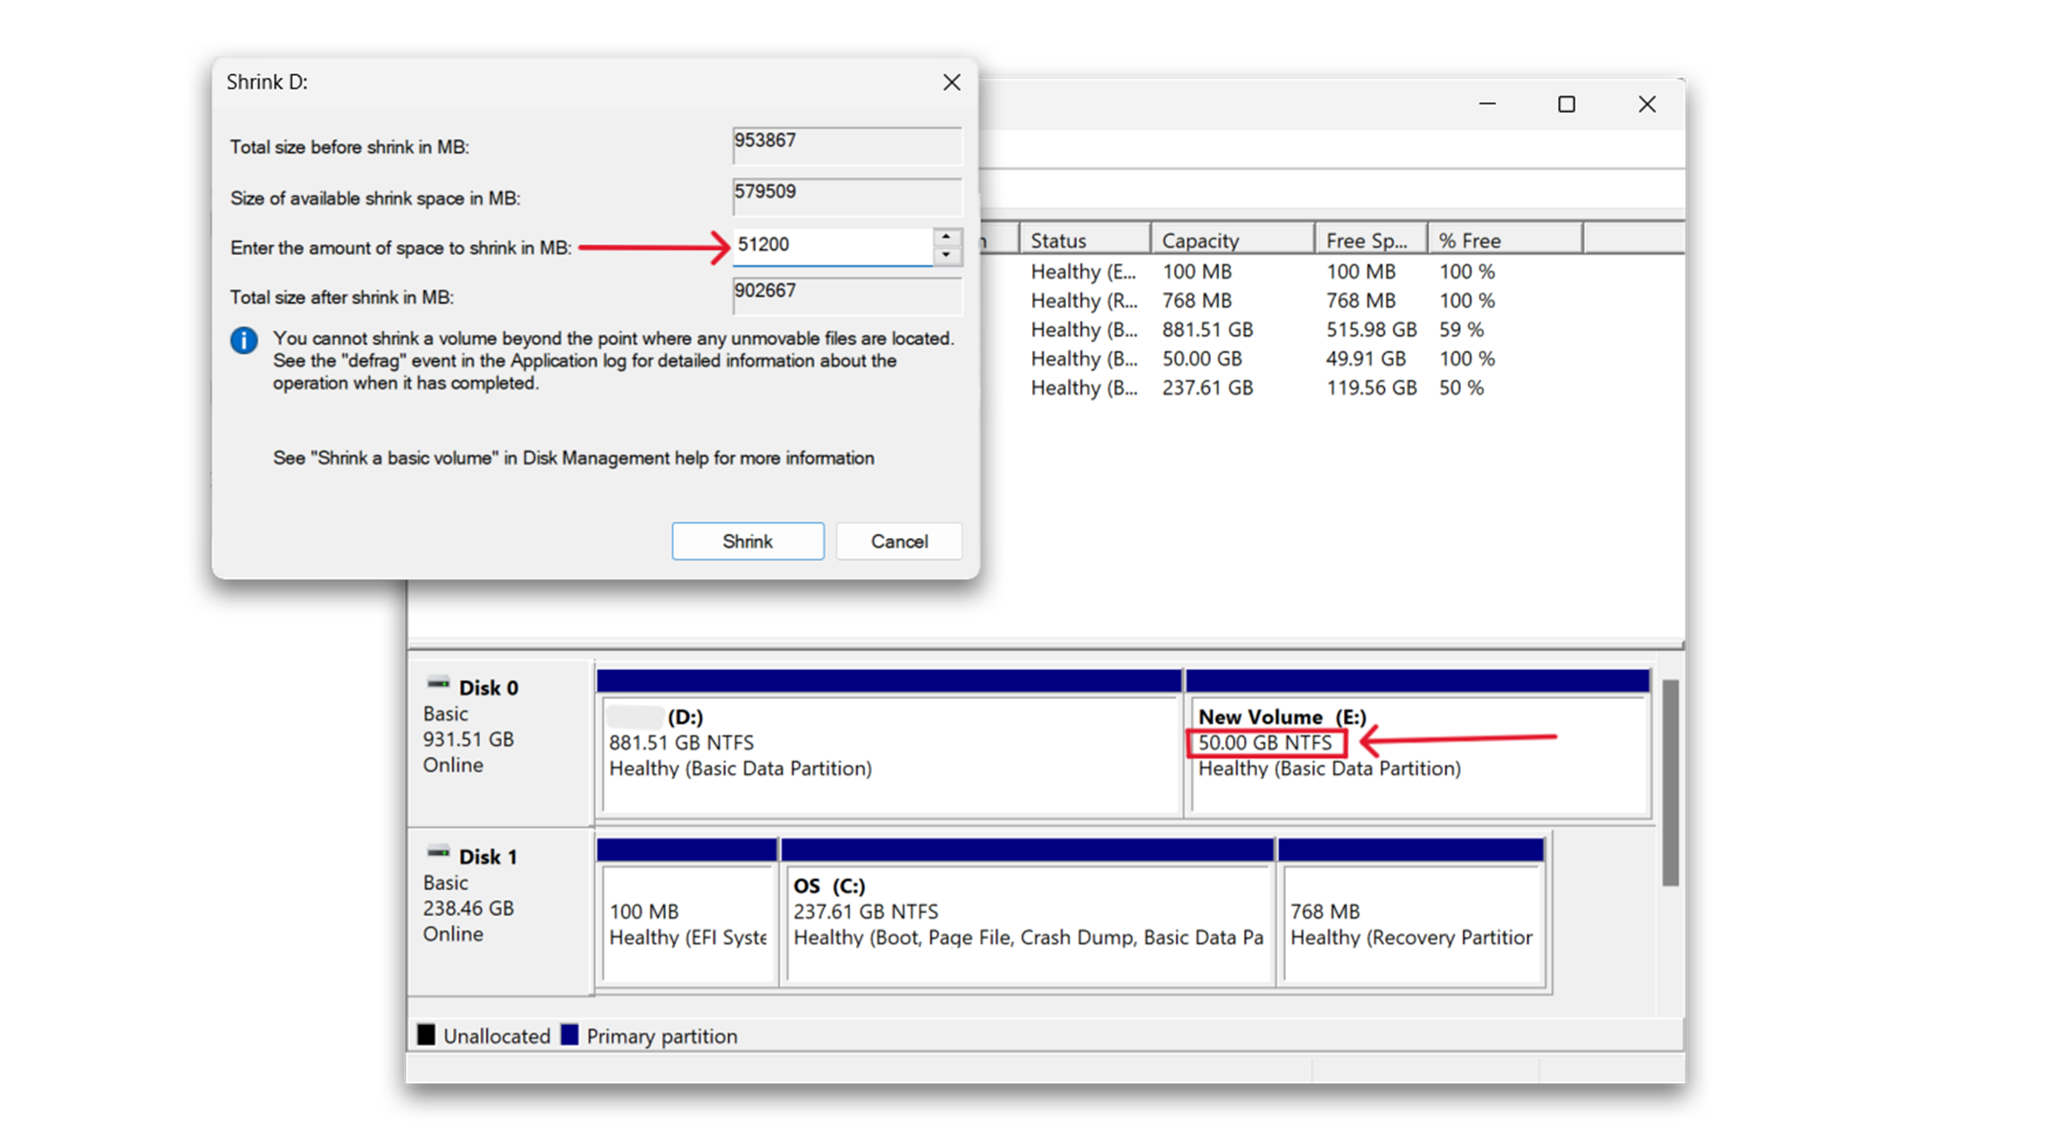Image resolution: width=2049 pixels, height=1126 pixels.
Task: Click the down stepper to decrease shrink amount
Action: (947, 255)
